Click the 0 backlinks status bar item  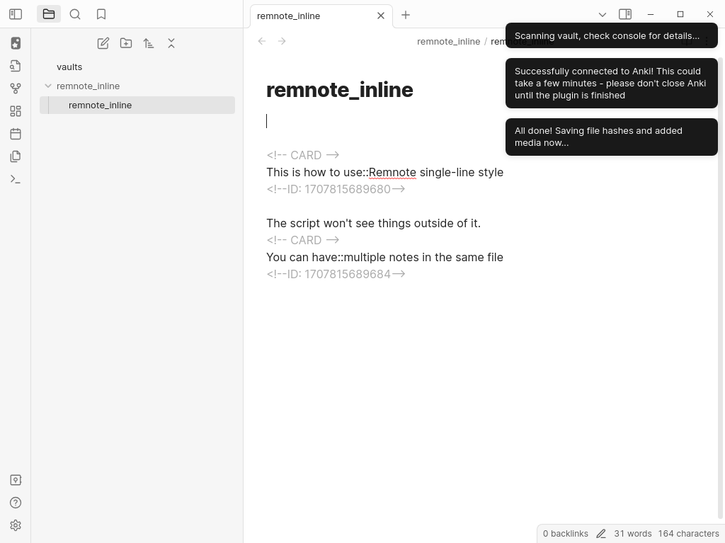(x=565, y=534)
